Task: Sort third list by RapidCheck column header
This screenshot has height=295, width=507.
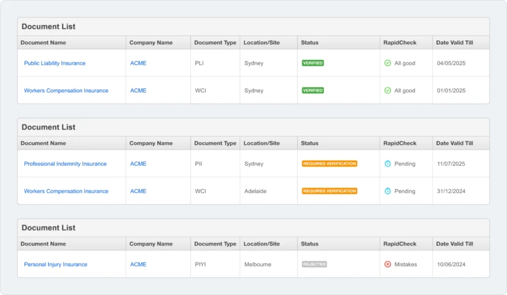Action: click(399, 244)
